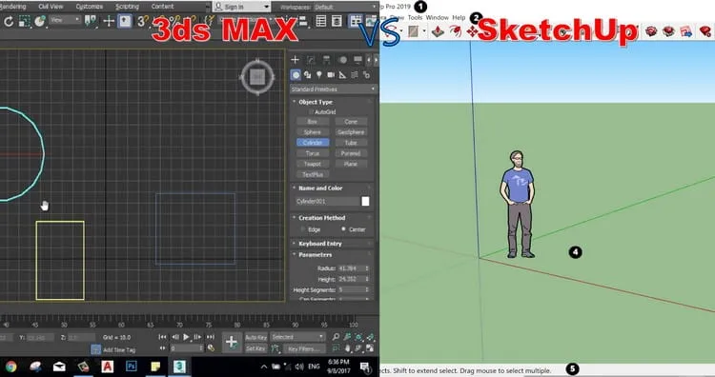Viewport: 715px width, 377px height.
Task: Click the Height value field
Action: [x=351, y=279]
